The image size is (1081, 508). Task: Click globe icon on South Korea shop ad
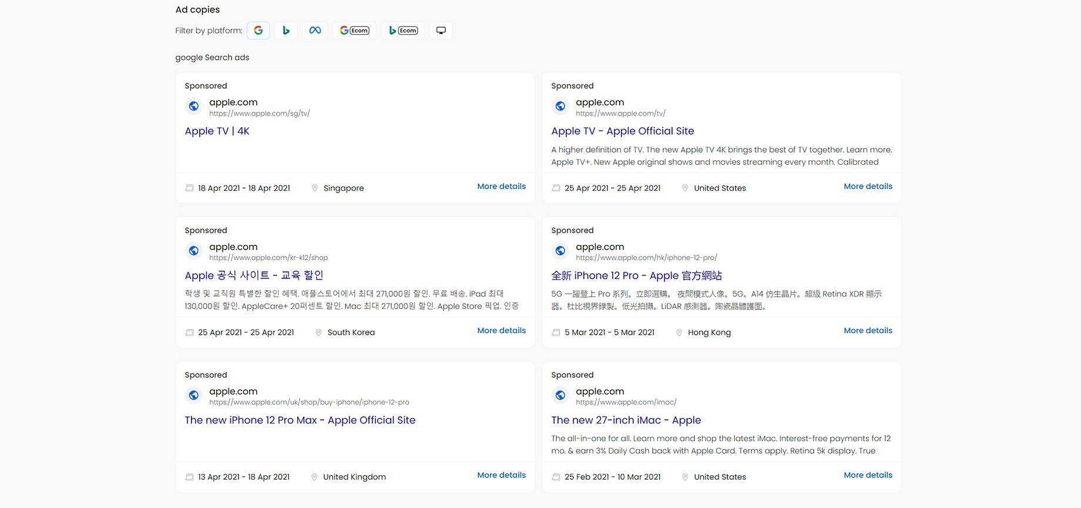click(194, 251)
